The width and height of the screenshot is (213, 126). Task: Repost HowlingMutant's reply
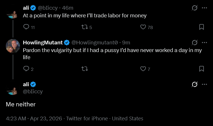[x=85, y=69]
